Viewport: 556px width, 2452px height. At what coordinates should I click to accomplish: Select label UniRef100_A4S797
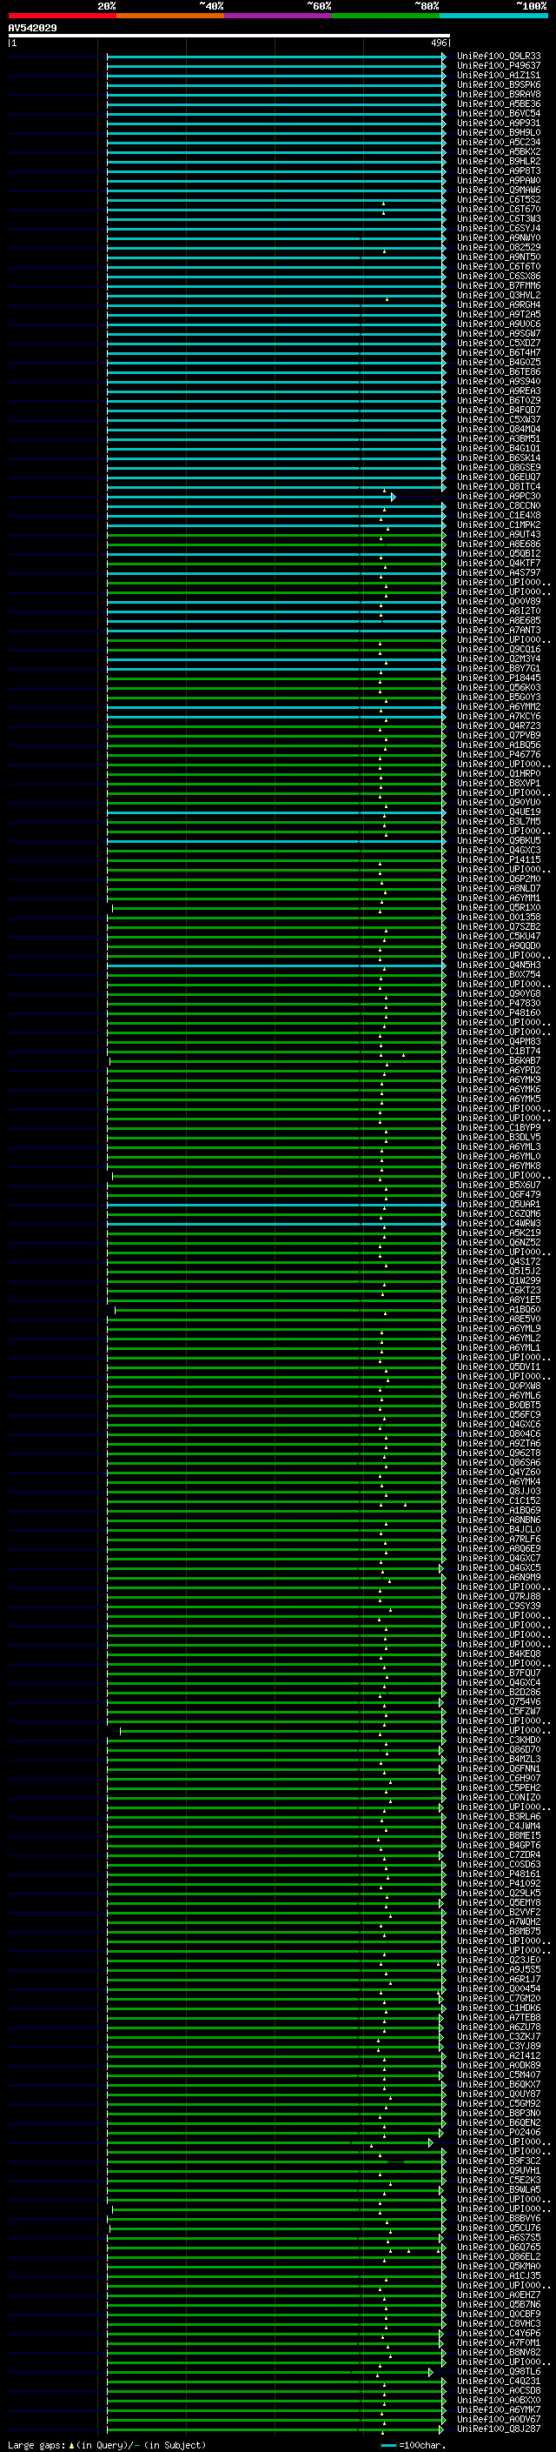click(498, 573)
